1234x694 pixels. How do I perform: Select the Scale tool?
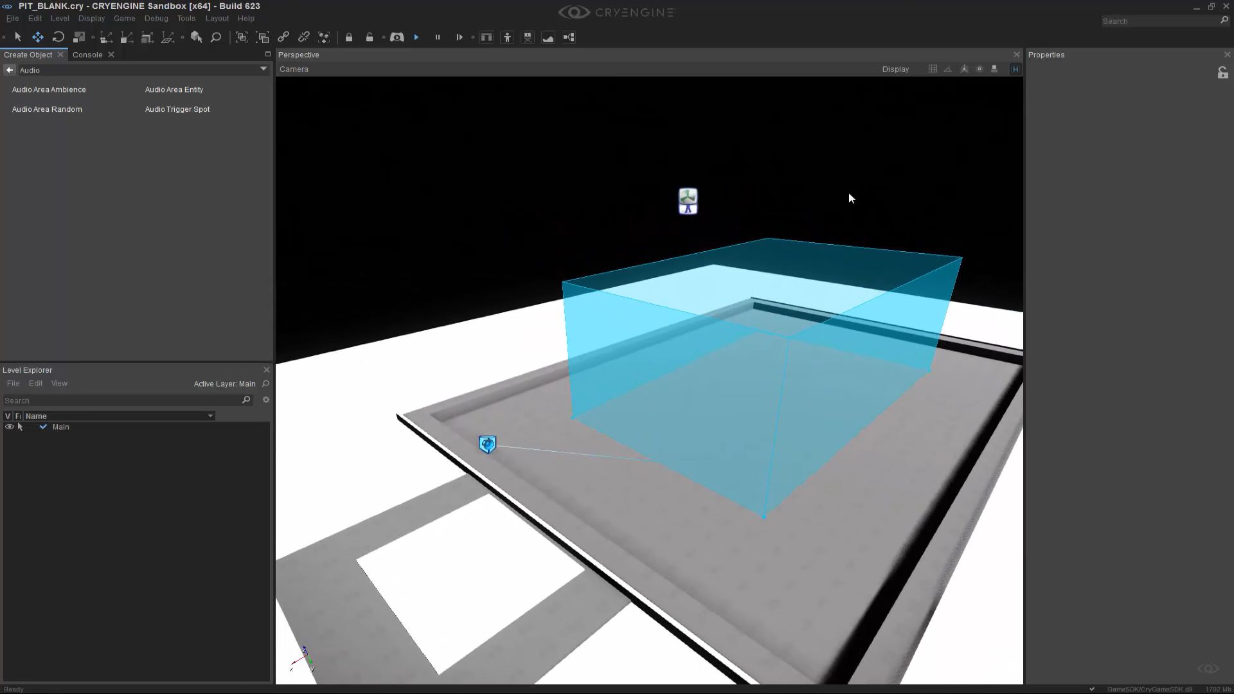(80, 37)
